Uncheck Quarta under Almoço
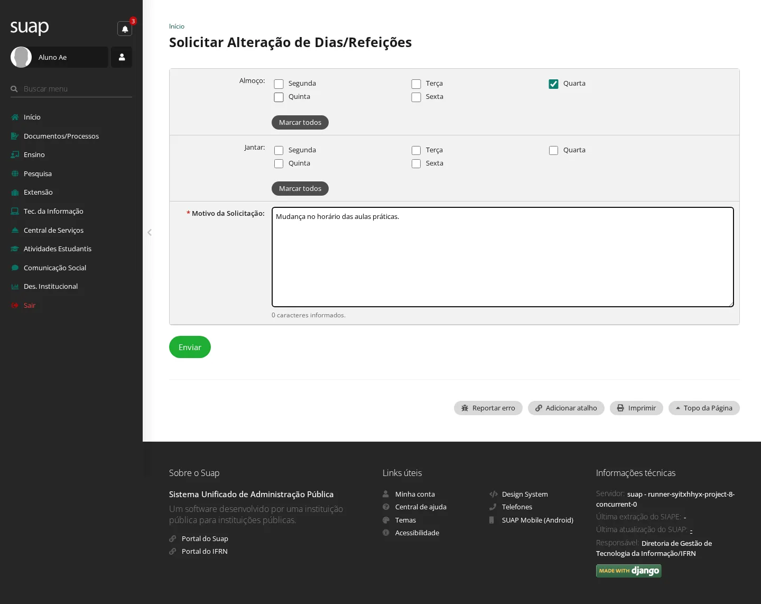761x604 pixels. point(554,84)
